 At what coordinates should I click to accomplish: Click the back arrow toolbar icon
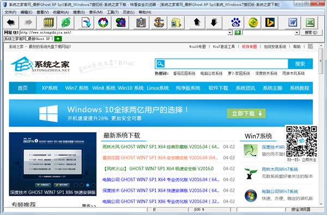[x=11, y=22]
